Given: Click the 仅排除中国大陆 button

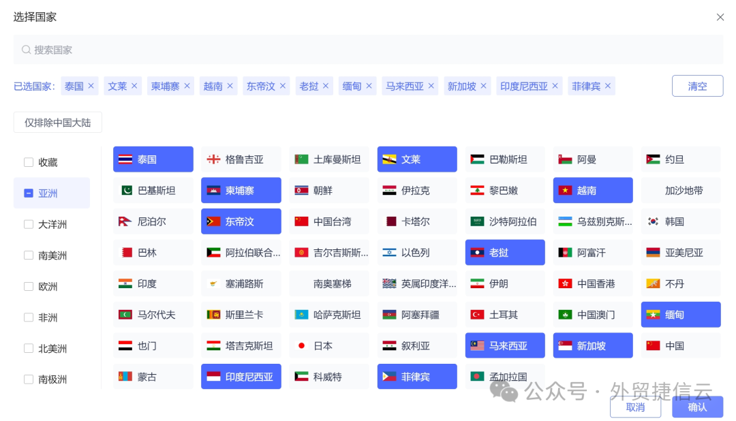Looking at the screenshot, I should (57, 122).
